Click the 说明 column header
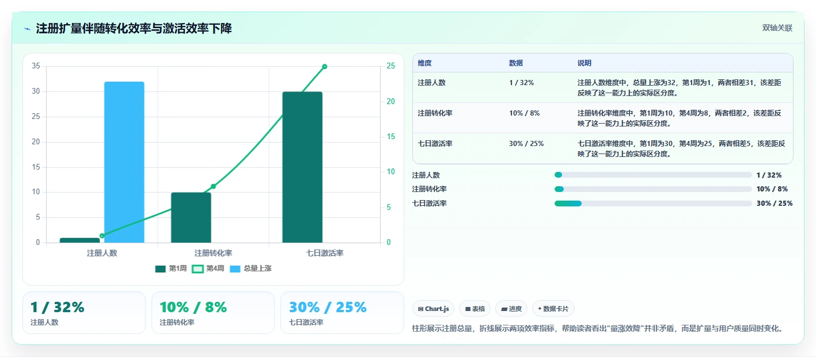This screenshot has height=357, width=816. pyautogui.click(x=585, y=63)
